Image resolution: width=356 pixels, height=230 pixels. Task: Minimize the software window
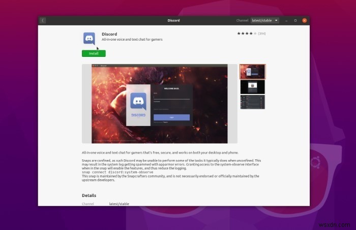[287, 20]
